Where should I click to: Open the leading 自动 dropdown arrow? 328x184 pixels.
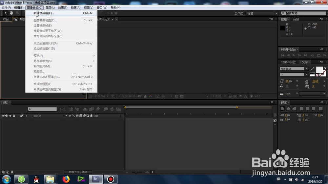coord(324,81)
